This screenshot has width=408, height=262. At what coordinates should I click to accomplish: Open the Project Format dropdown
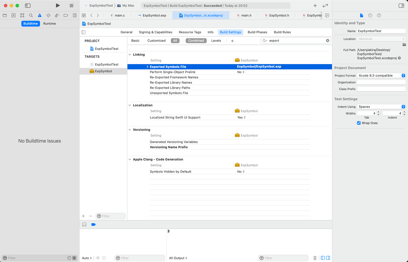coord(381,76)
